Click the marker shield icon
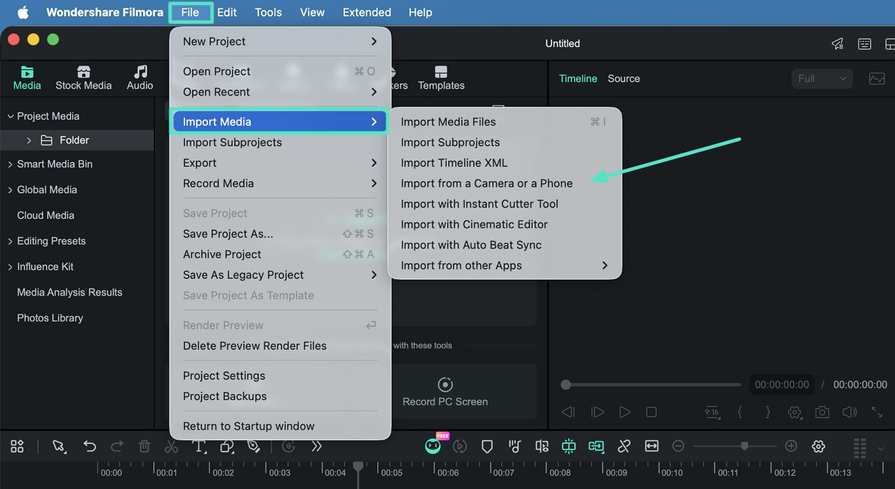This screenshot has width=895, height=489. (487, 446)
